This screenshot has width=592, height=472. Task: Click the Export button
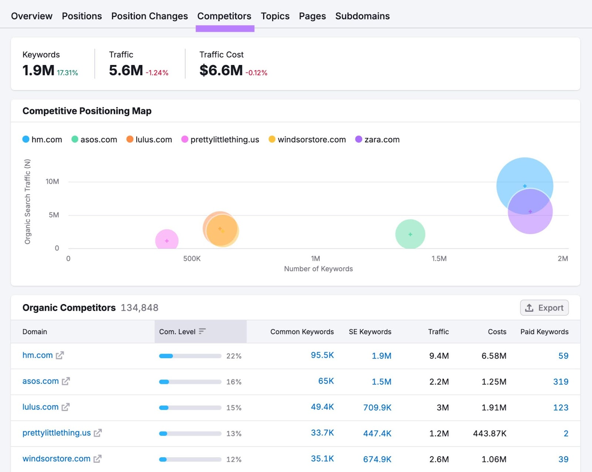544,308
